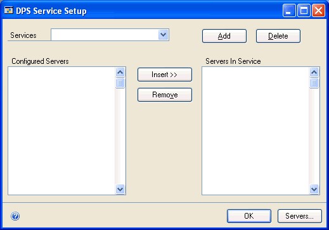Maximize the DPS Service Setup window
The image size is (329, 230).
click(304, 11)
